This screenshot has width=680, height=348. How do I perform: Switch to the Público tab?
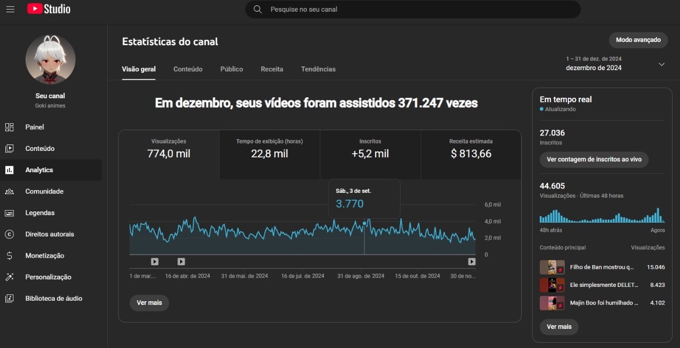pyautogui.click(x=232, y=69)
